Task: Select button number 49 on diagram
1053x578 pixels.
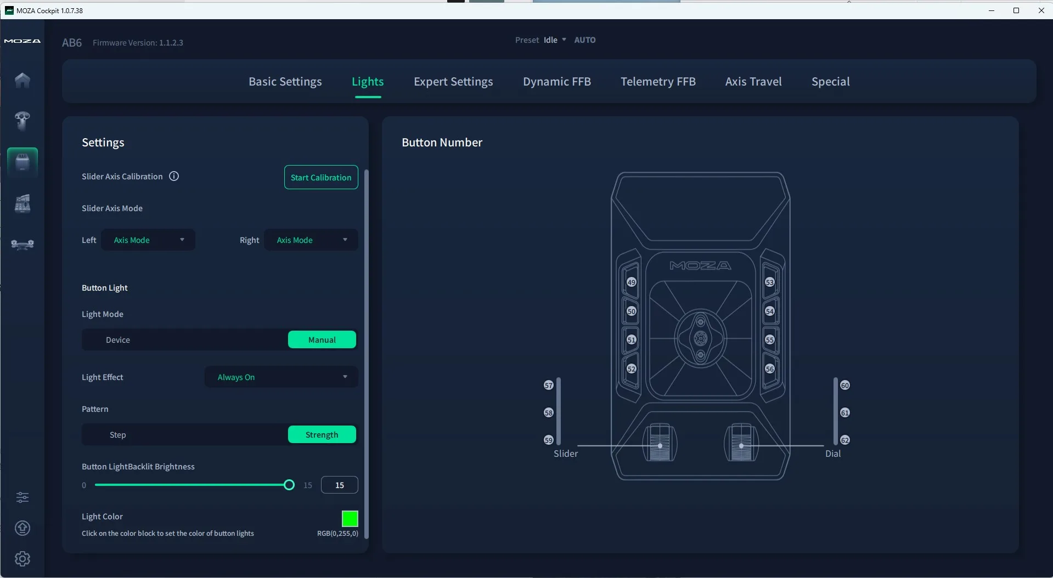Action: (x=632, y=282)
